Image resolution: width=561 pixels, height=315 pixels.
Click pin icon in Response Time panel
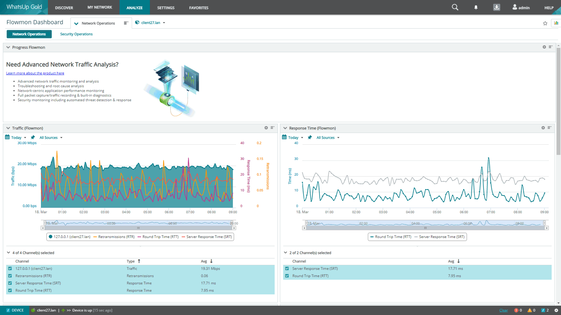pos(310,137)
